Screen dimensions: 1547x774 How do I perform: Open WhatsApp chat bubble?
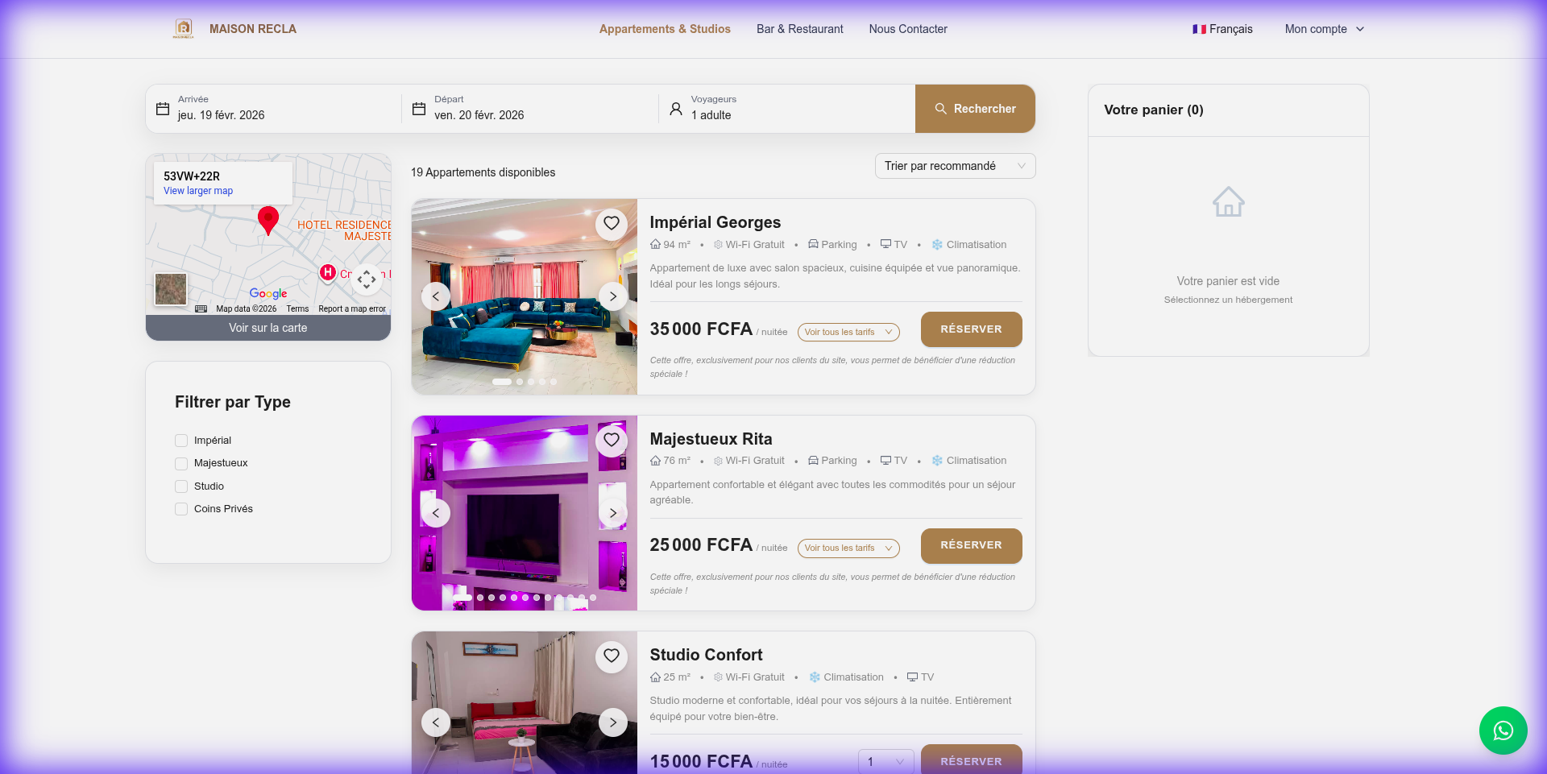coord(1503,731)
